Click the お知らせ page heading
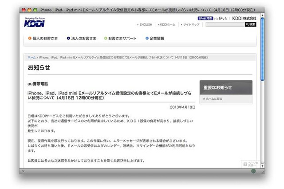This screenshot has height=189, width=284. [x=39, y=67]
